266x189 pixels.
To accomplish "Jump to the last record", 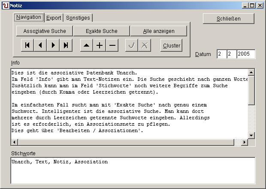I will [66, 45].
